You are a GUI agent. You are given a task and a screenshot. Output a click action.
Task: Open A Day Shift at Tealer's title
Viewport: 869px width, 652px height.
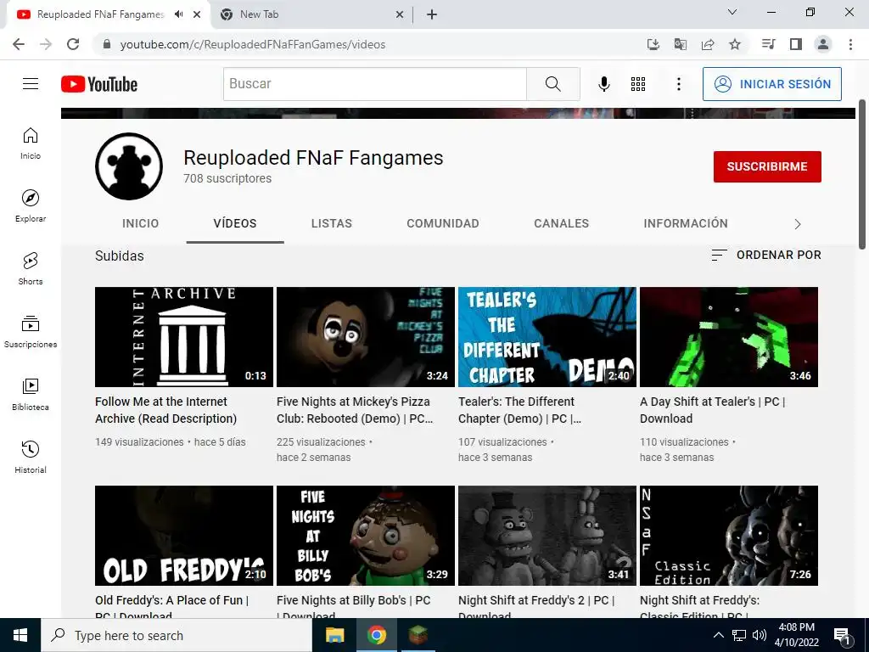pyautogui.click(x=713, y=410)
